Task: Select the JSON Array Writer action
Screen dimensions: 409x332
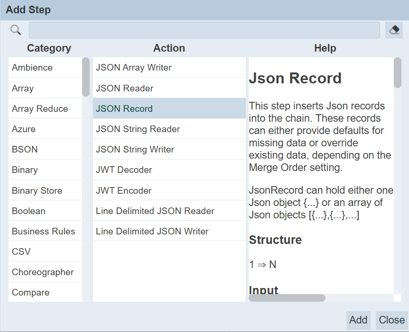Action: point(169,67)
